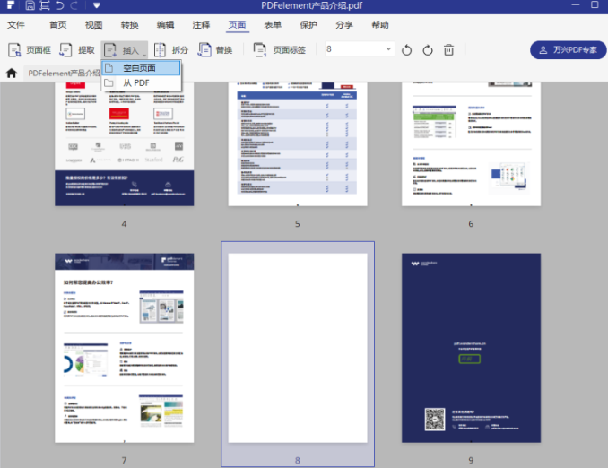The height and width of the screenshot is (468, 608).
Task: Select the page 9 dark blue thumbnail
Action: click(x=471, y=347)
